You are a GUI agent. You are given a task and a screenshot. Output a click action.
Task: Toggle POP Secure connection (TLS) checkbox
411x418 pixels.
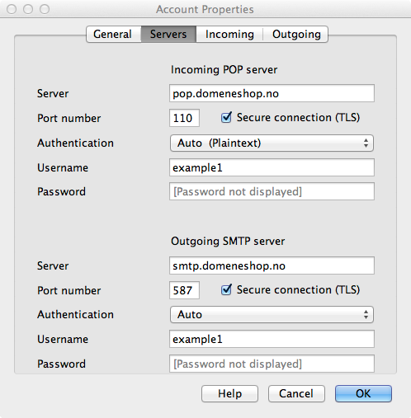pyautogui.click(x=226, y=118)
